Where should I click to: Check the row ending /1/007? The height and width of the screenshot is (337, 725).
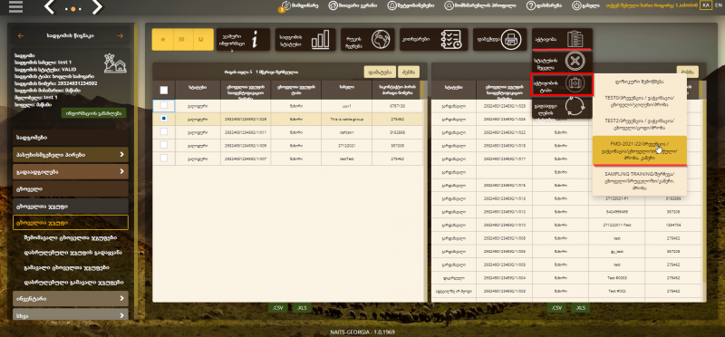click(164, 158)
